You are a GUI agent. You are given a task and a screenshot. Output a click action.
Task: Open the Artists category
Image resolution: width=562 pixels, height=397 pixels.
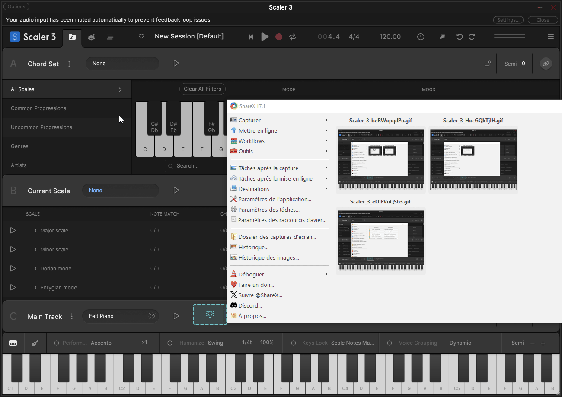click(x=67, y=165)
